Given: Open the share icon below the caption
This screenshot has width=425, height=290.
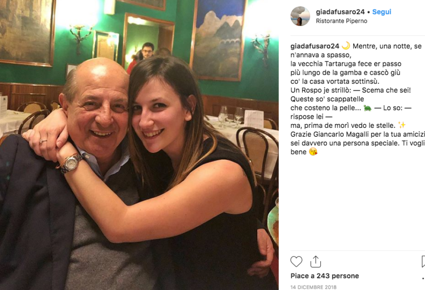Looking at the screenshot, I should click(x=315, y=262).
